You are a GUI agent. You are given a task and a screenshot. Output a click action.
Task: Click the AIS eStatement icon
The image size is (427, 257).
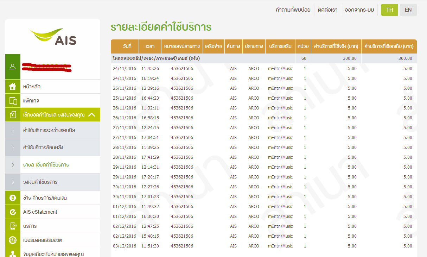pyautogui.click(x=13, y=212)
